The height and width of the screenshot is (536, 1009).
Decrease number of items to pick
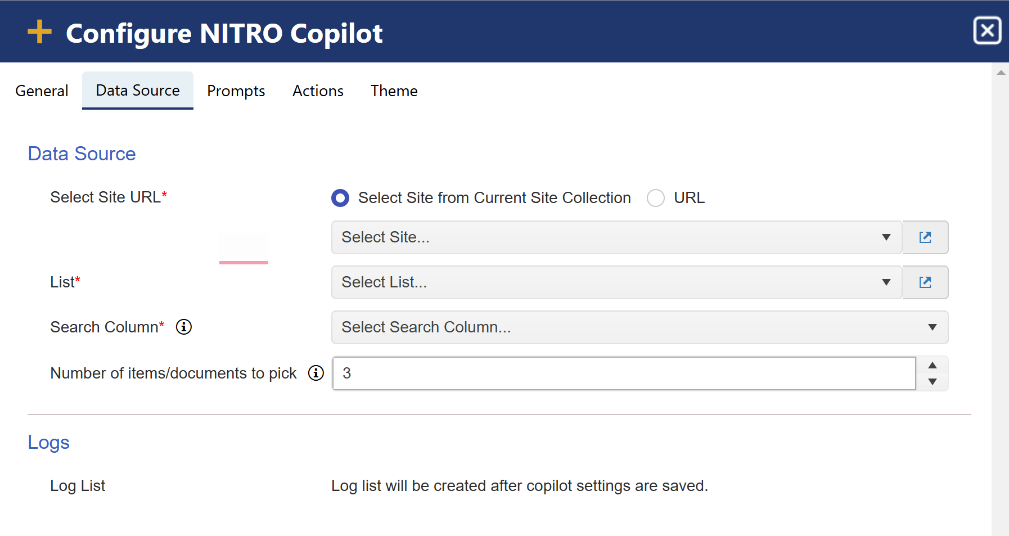933,382
